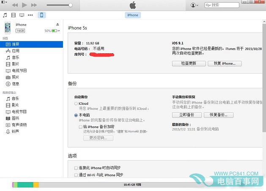
Task: Open the Music library icon
Action: (5, 15)
